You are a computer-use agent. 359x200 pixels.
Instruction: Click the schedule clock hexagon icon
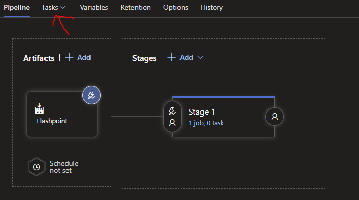pos(36,167)
